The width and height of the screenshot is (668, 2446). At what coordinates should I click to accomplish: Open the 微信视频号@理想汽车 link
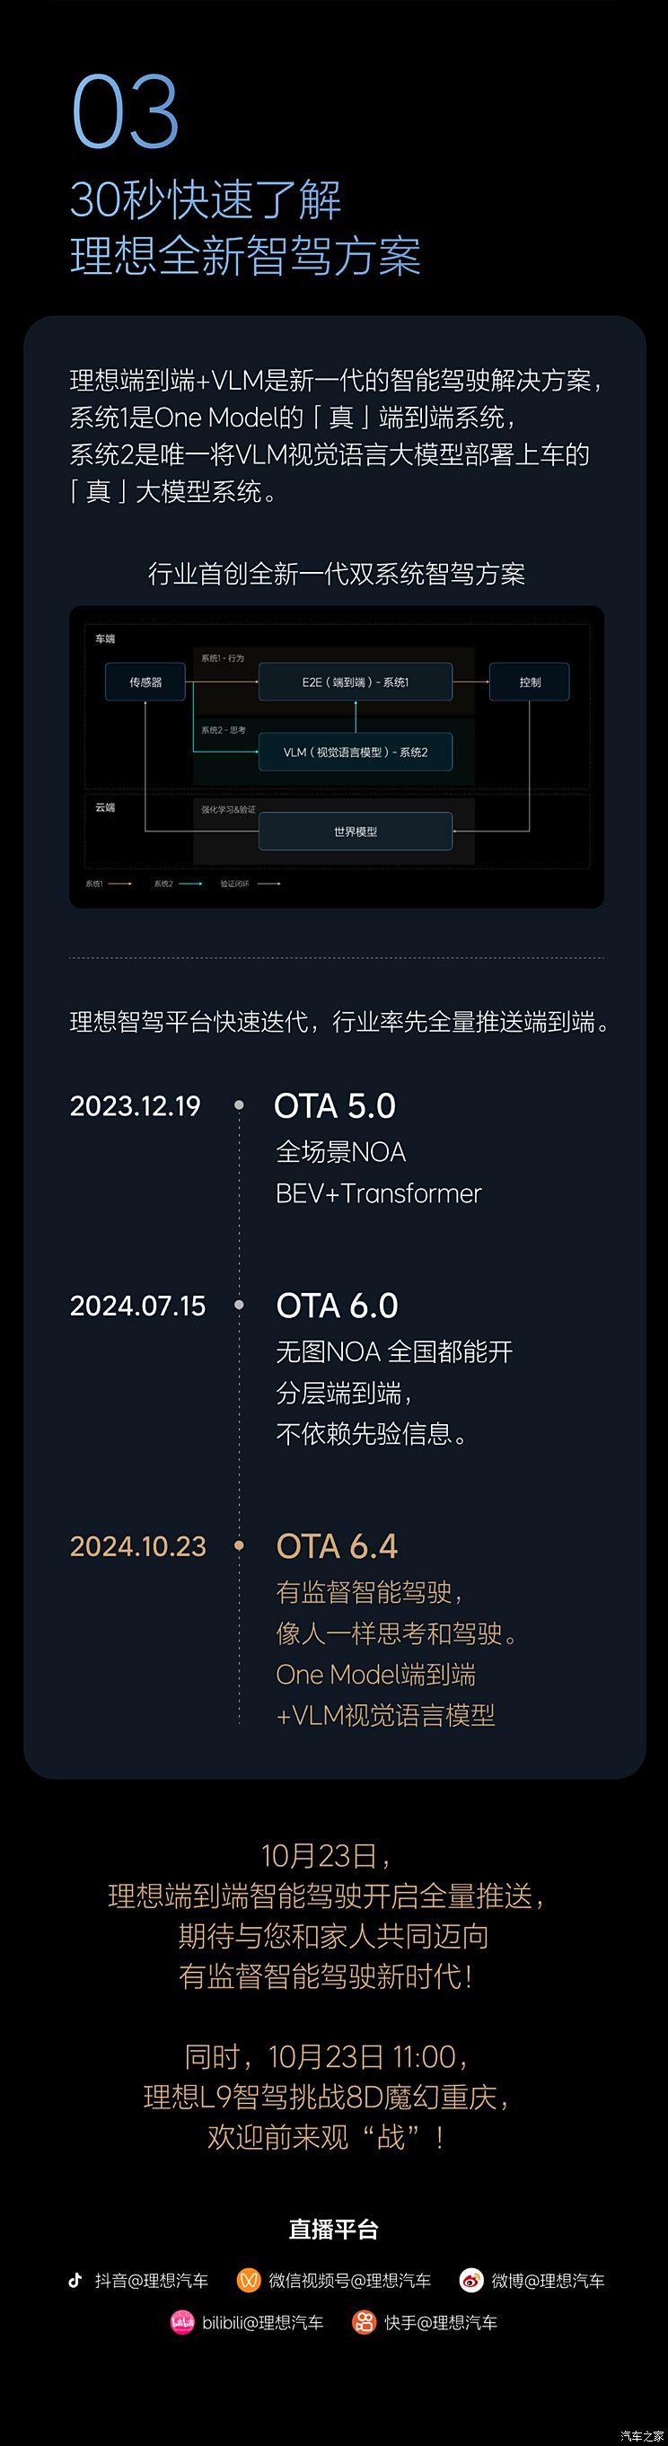point(349,2280)
